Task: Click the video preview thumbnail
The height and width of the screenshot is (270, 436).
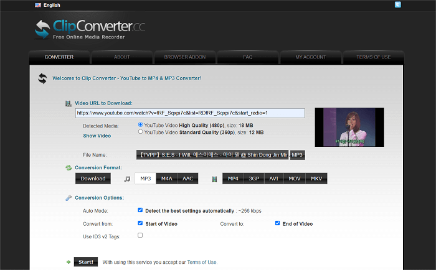Action: coord(349,127)
